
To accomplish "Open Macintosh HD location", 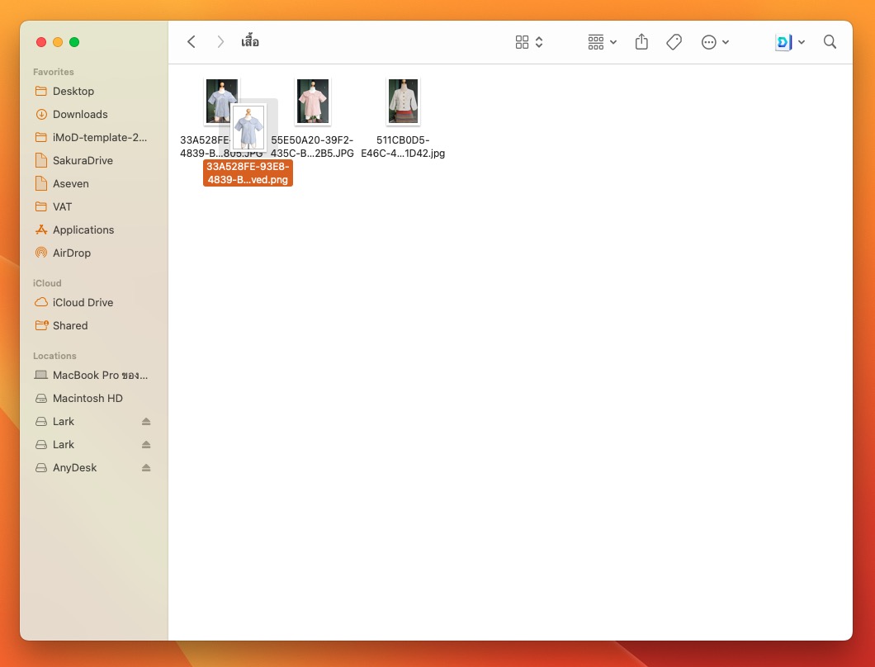I will point(87,399).
